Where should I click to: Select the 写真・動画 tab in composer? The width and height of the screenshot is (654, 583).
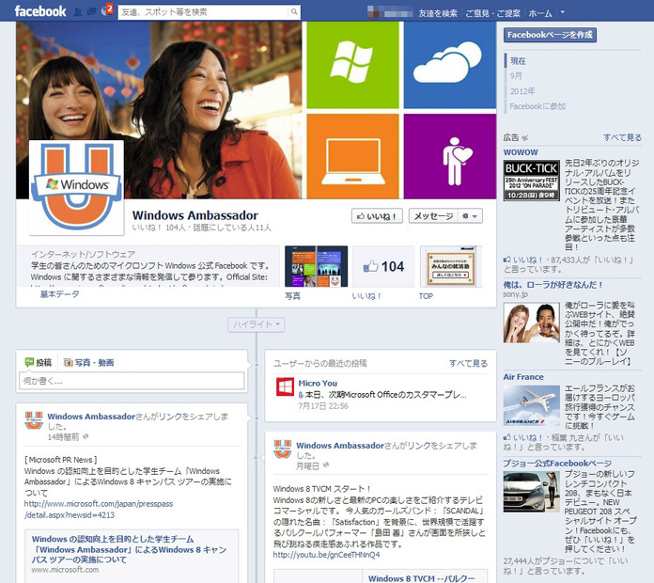[x=88, y=363]
